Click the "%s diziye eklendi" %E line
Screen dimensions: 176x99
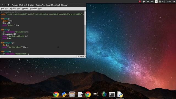point(15,36)
